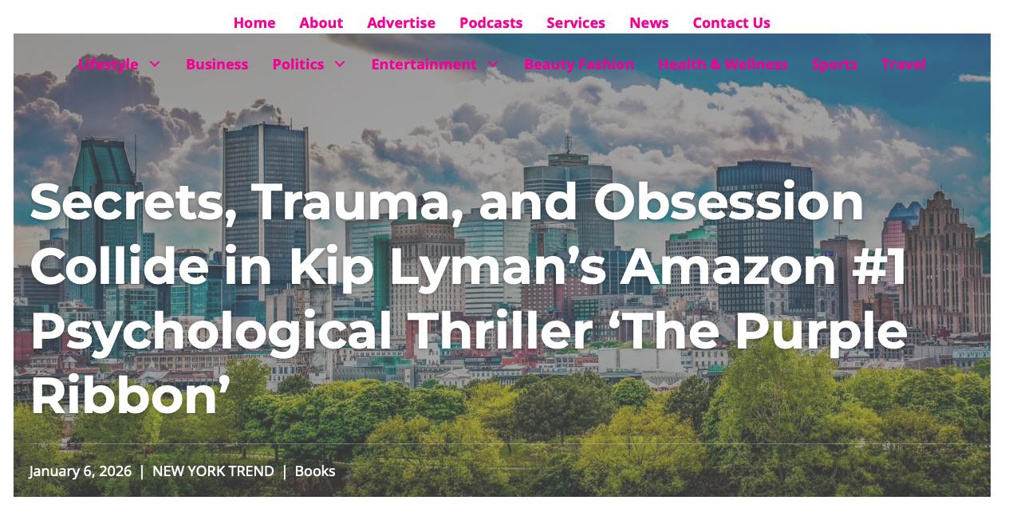Open the Politics category link

[298, 65]
